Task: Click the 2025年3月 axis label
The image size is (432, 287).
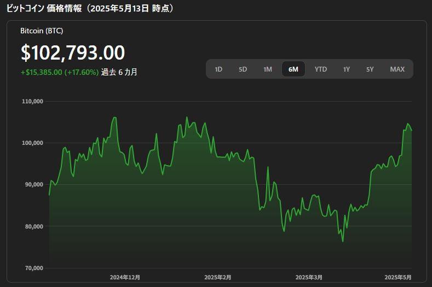Action: tap(309, 277)
